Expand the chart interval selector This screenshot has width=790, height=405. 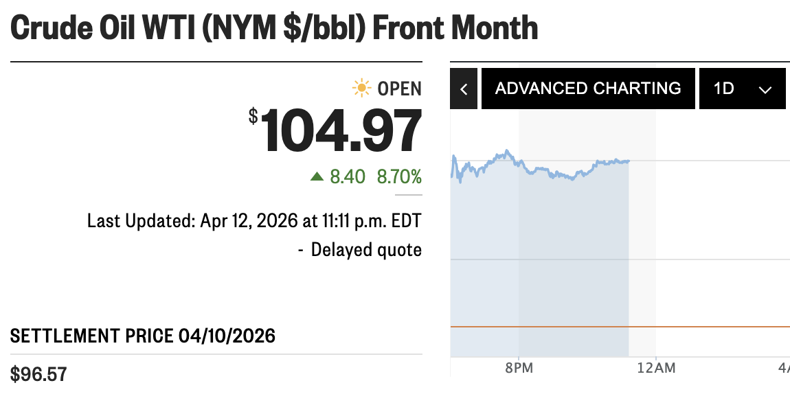point(743,89)
